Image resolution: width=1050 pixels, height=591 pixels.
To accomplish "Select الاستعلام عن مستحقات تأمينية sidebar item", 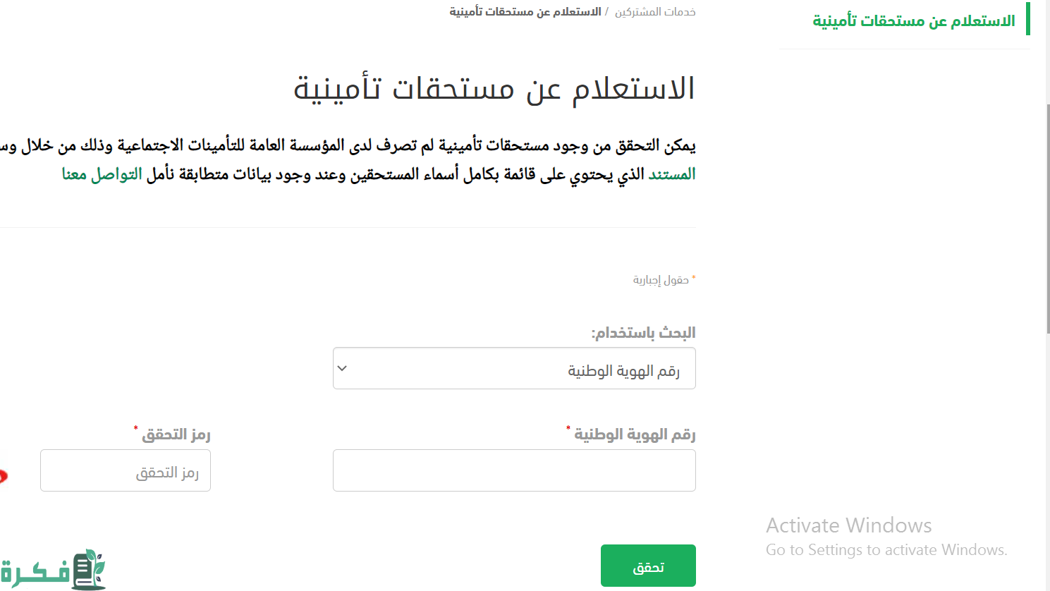I will coord(913,21).
